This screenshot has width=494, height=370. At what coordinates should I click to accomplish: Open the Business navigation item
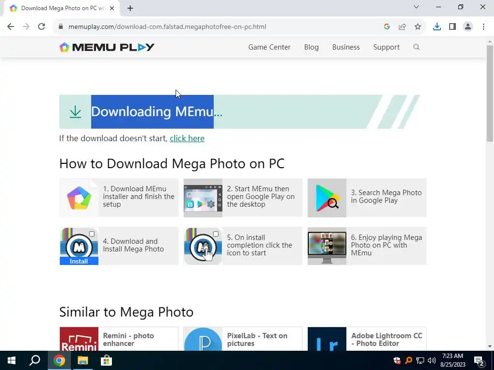pos(346,47)
